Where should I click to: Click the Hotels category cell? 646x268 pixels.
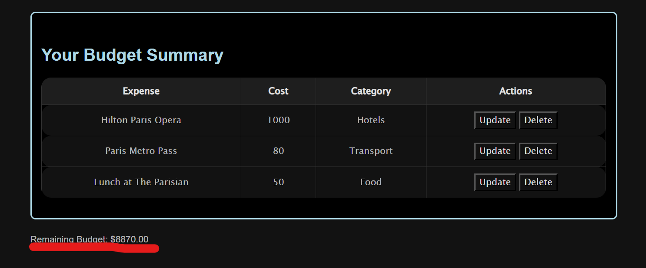tap(371, 120)
